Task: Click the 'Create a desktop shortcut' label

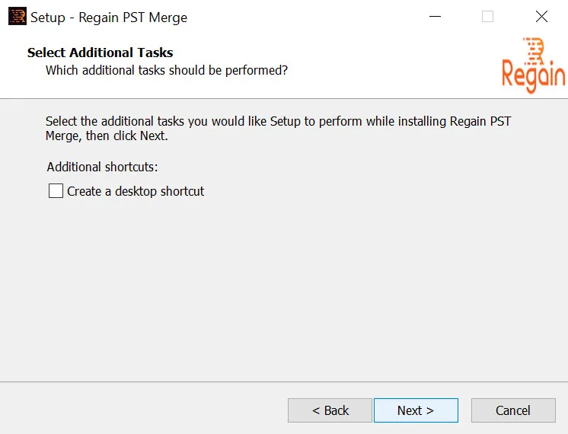Action: pyautogui.click(x=136, y=191)
